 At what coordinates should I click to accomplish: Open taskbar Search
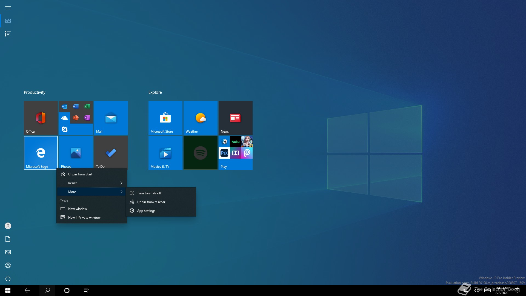pos(47,291)
